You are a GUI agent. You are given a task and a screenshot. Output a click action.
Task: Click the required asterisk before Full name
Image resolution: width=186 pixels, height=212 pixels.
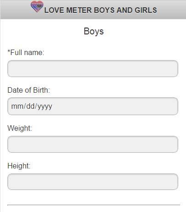(x=9, y=51)
